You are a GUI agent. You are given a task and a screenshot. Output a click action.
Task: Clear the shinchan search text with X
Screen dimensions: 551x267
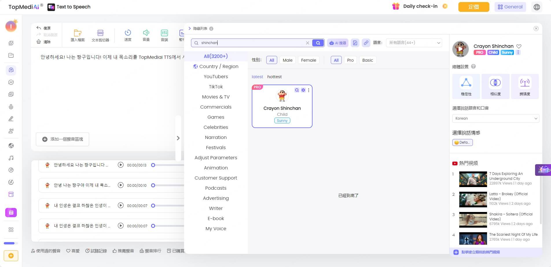[x=307, y=43]
